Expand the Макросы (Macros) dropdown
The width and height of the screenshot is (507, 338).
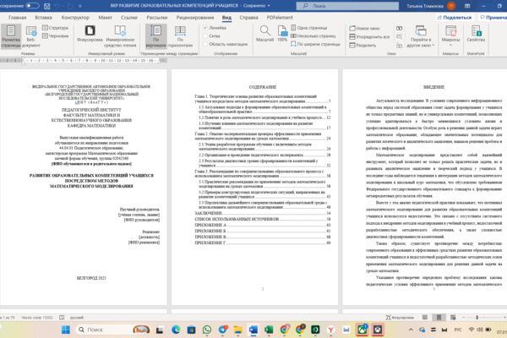[450, 36]
